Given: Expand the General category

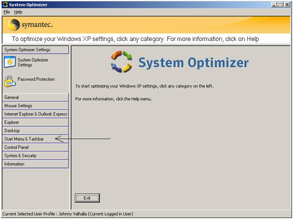Looking at the screenshot, I should pyautogui.click(x=35, y=97).
